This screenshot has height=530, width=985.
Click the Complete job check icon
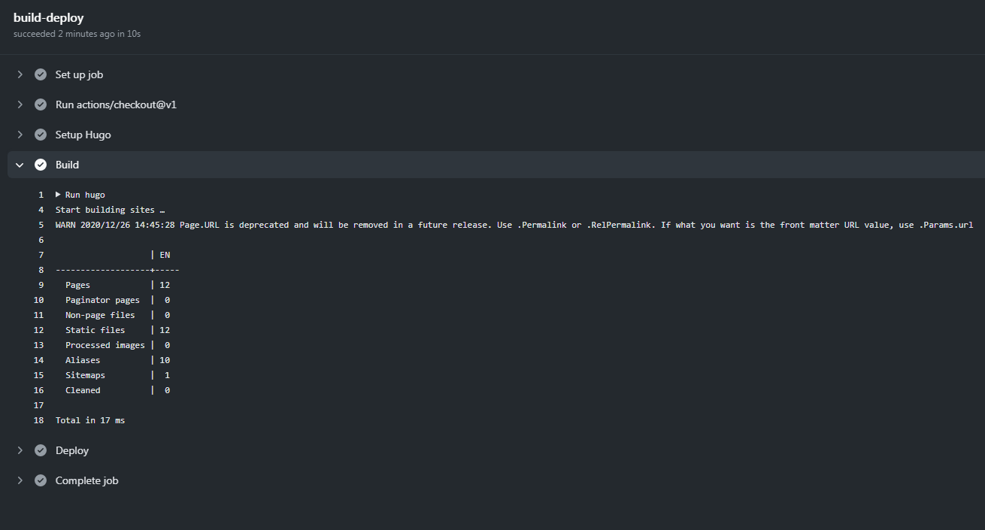tap(41, 480)
